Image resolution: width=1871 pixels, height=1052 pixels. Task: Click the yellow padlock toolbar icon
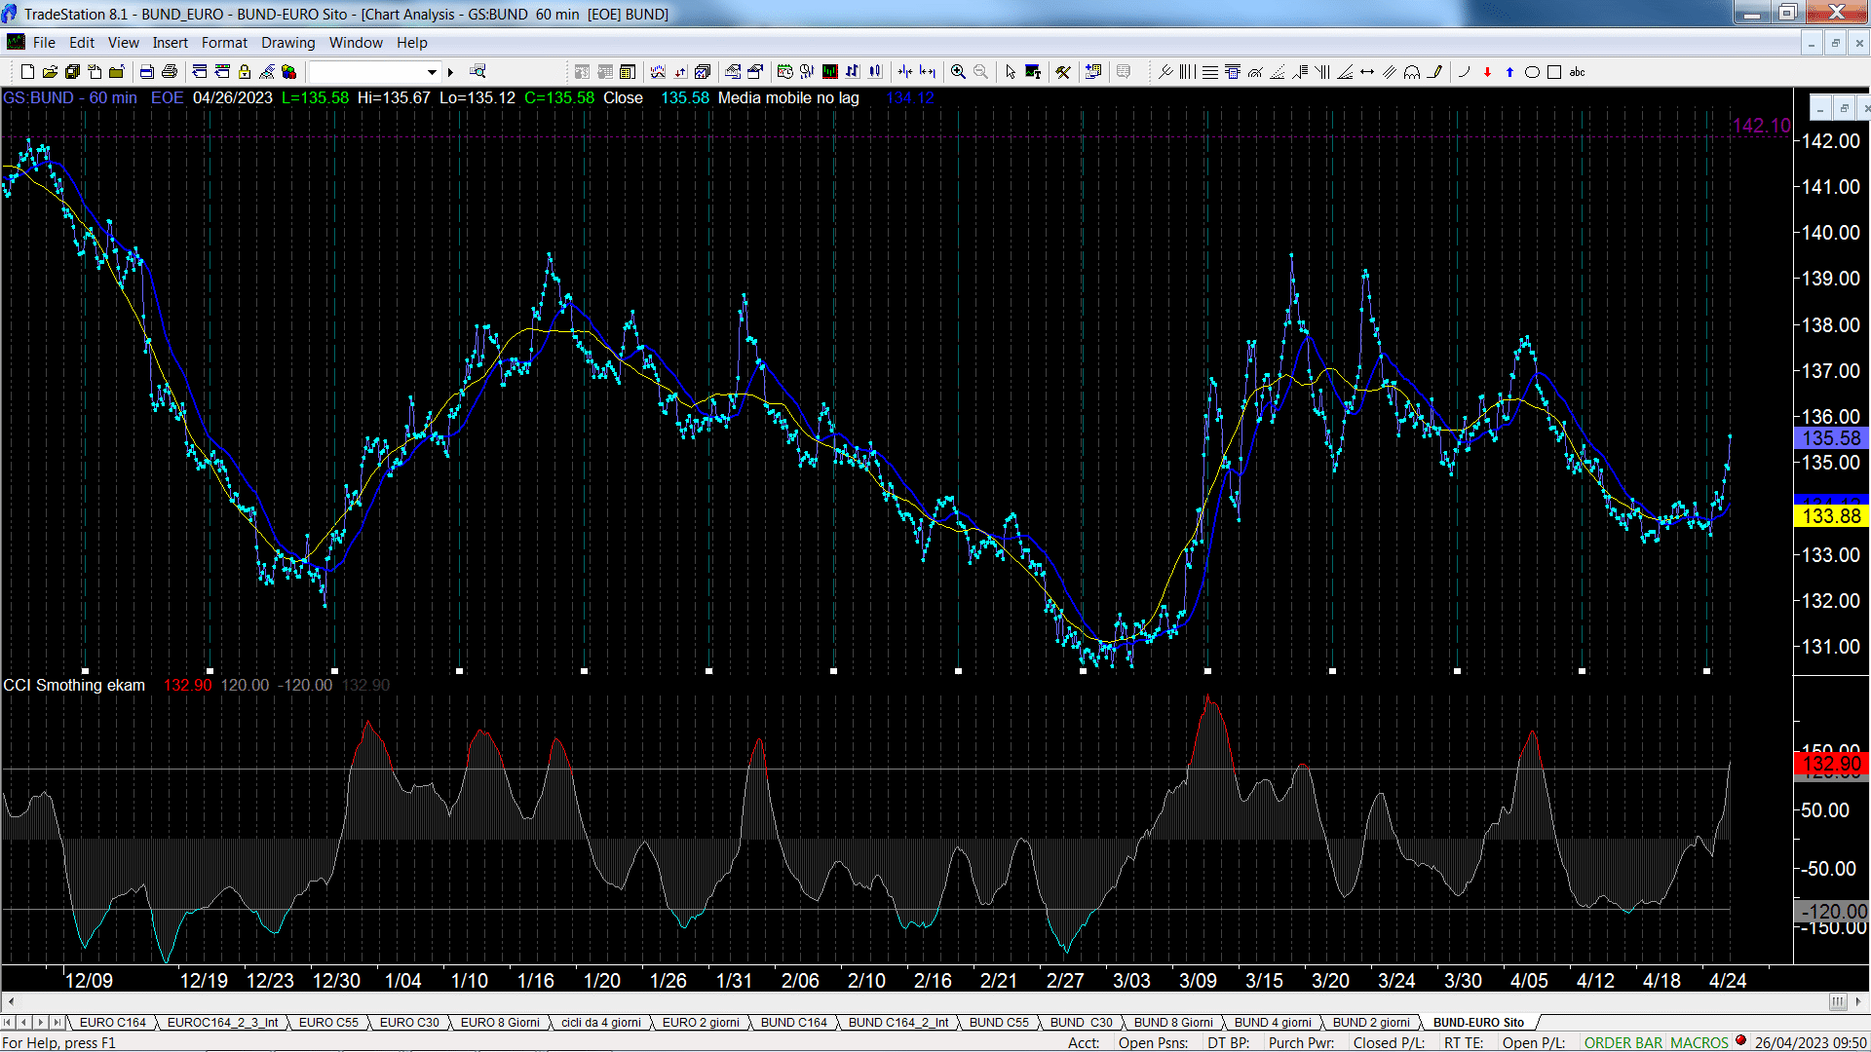pos(245,72)
